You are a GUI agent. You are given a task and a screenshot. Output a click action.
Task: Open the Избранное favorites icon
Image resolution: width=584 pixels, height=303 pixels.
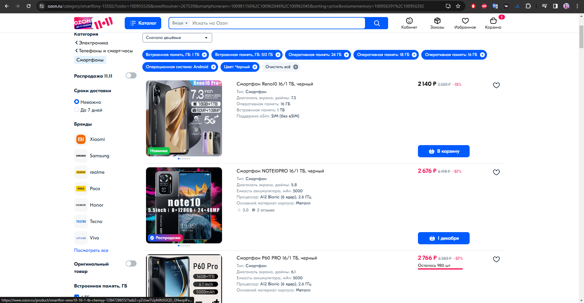[465, 23]
